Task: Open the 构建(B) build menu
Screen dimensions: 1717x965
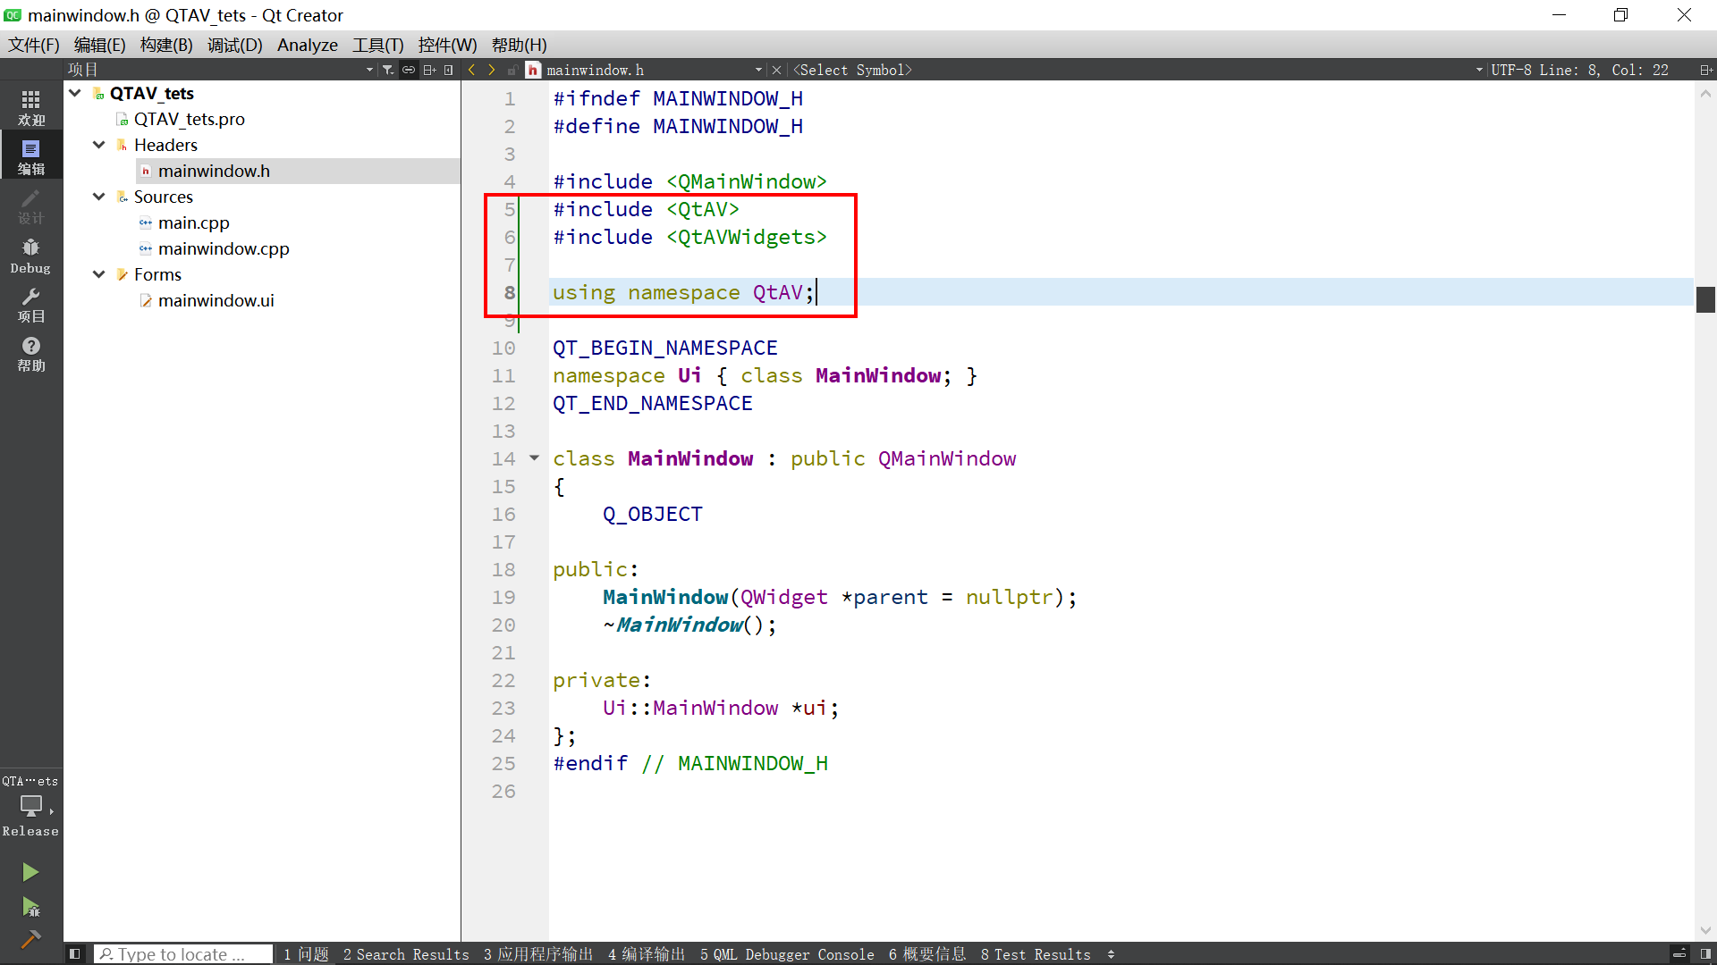Action: tap(166, 45)
